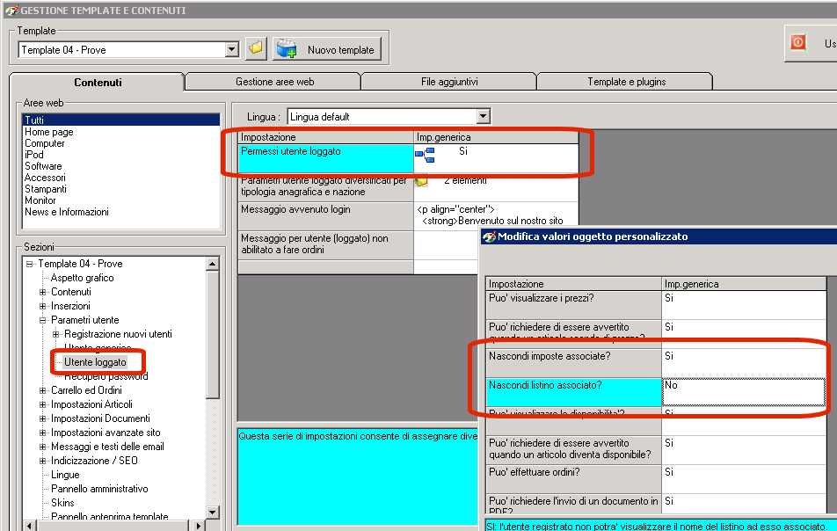Image resolution: width=837 pixels, height=531 pixels.
Task: Select Home page in Aree web list
Action: [x=121, y=132]
